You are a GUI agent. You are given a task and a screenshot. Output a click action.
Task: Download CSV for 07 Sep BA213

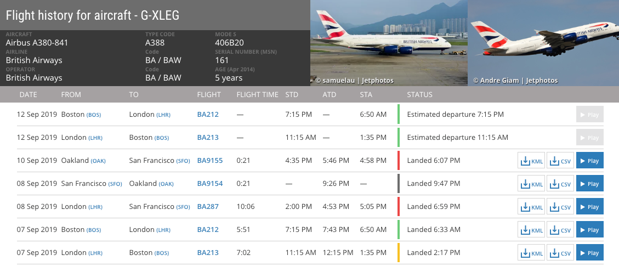pos(560,253)
